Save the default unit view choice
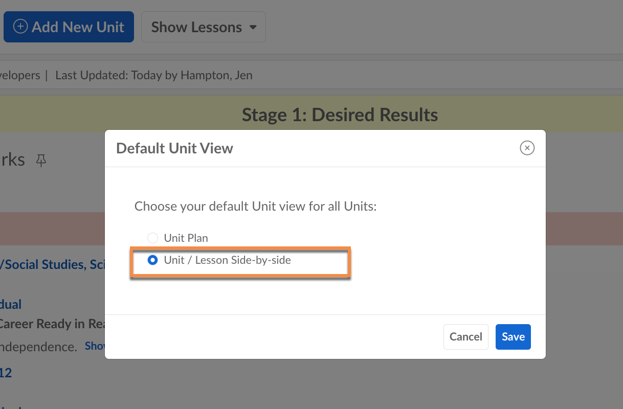Image resolution: width=623 pixels, height=409 pixels. point(513,337)
